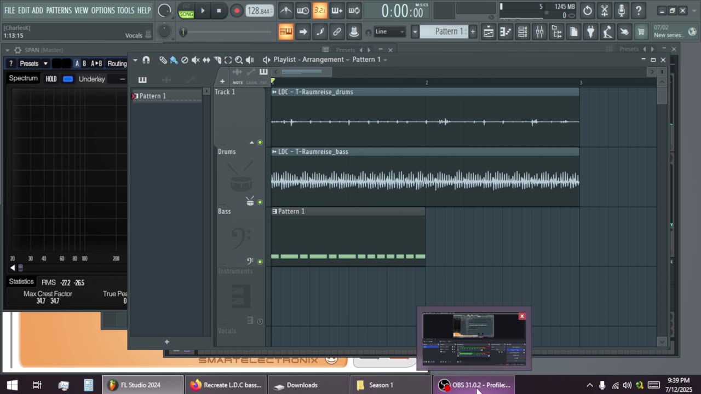This screenshot has width=701, height=394.
Task: Select the Playlist slip tool
Action: 206,60
